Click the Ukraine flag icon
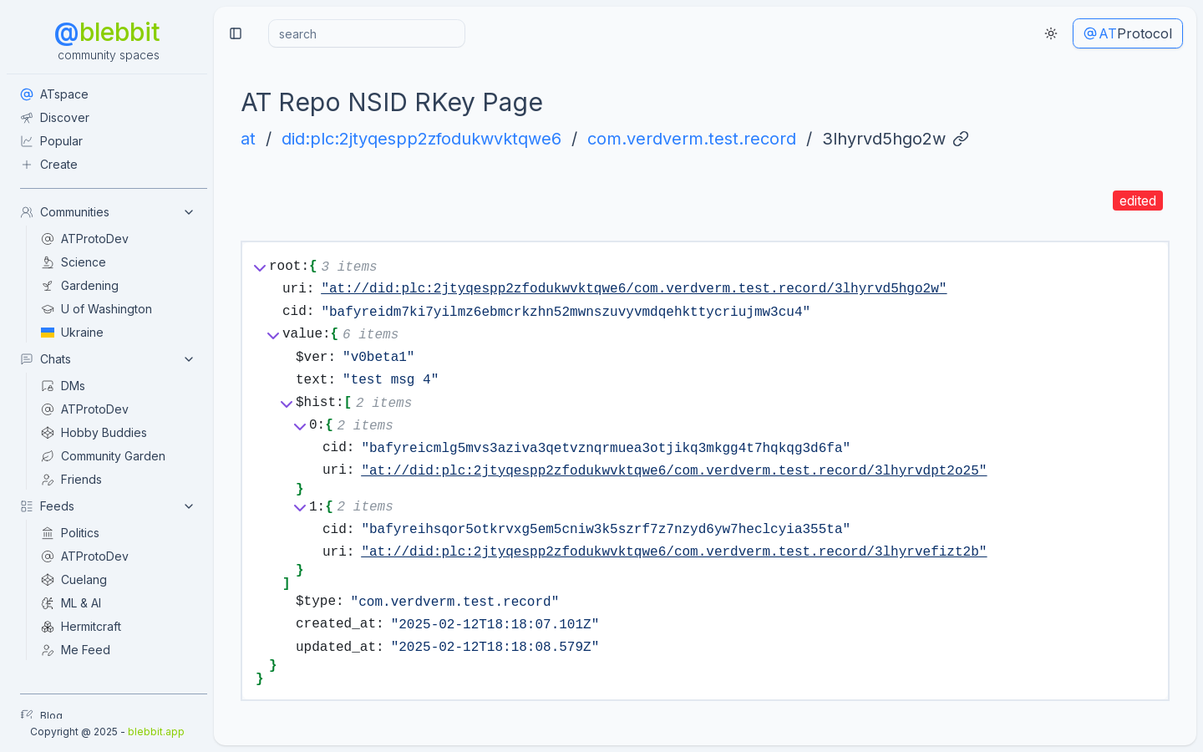Image resolution: width=1203 pixels, height=752 pixels. 48,333
